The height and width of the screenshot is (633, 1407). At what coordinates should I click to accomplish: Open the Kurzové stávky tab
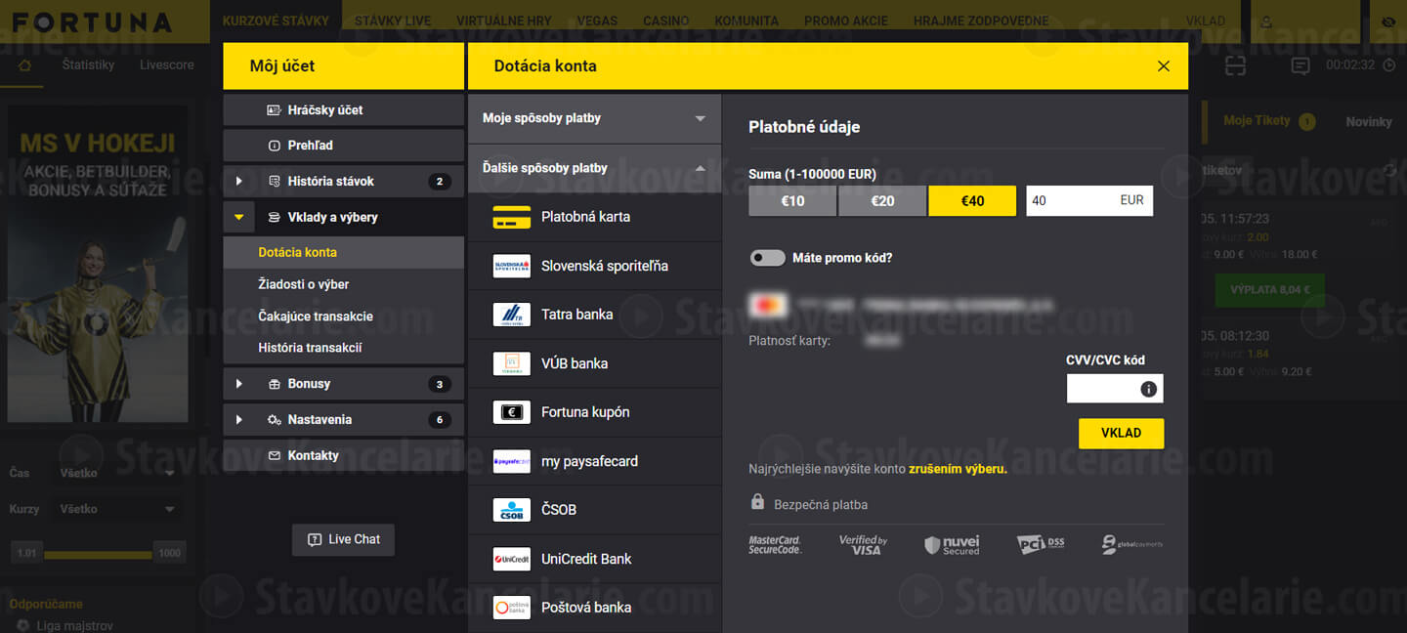pyautogui.click(x=276, y=21)
